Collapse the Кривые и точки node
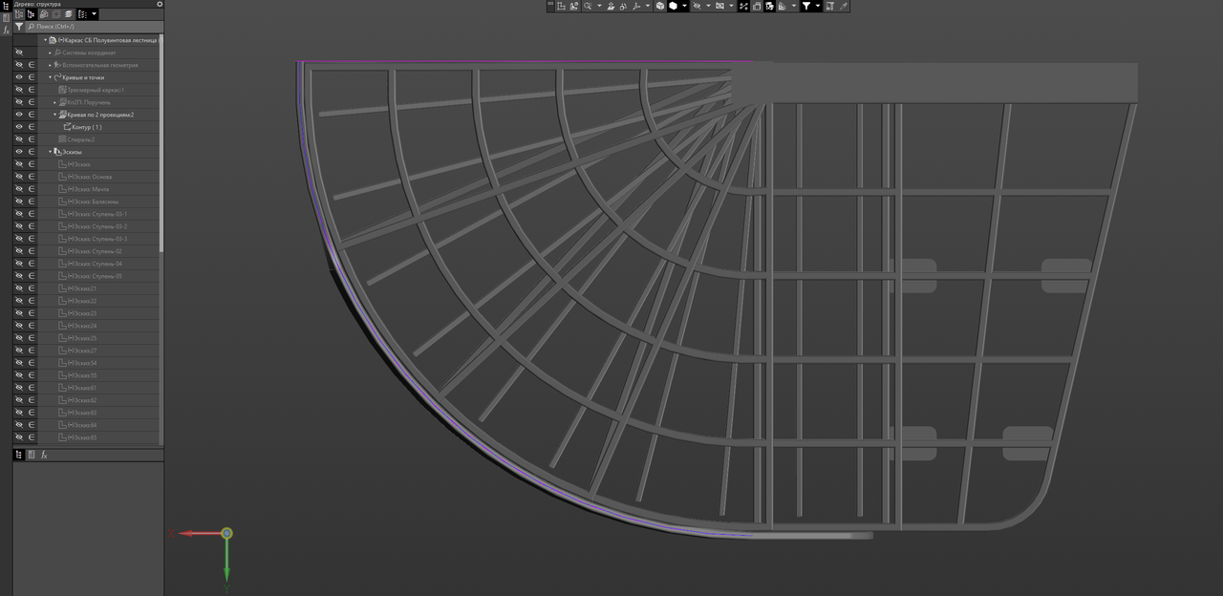The width and height of the screenshot is (1223, 596). [50, 77]
